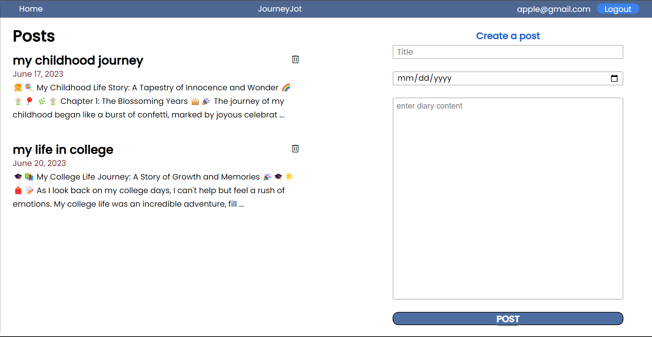Click the graduation cap emoji in college post

pyautogui.click(x=18, y=177)
